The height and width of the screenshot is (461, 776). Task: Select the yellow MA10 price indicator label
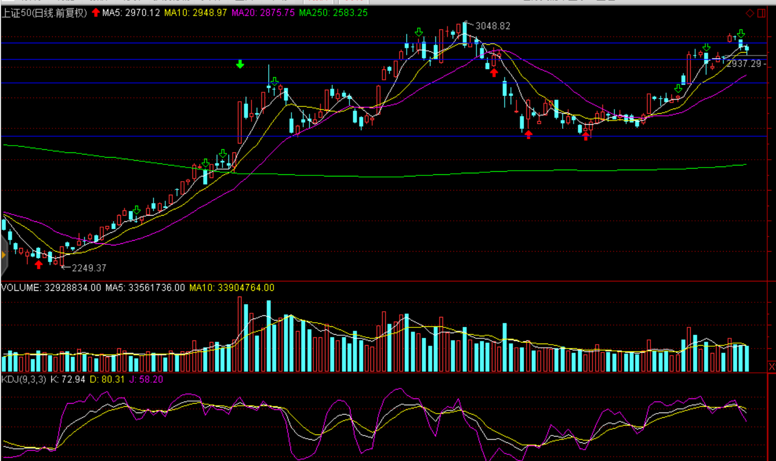(195, 13)
